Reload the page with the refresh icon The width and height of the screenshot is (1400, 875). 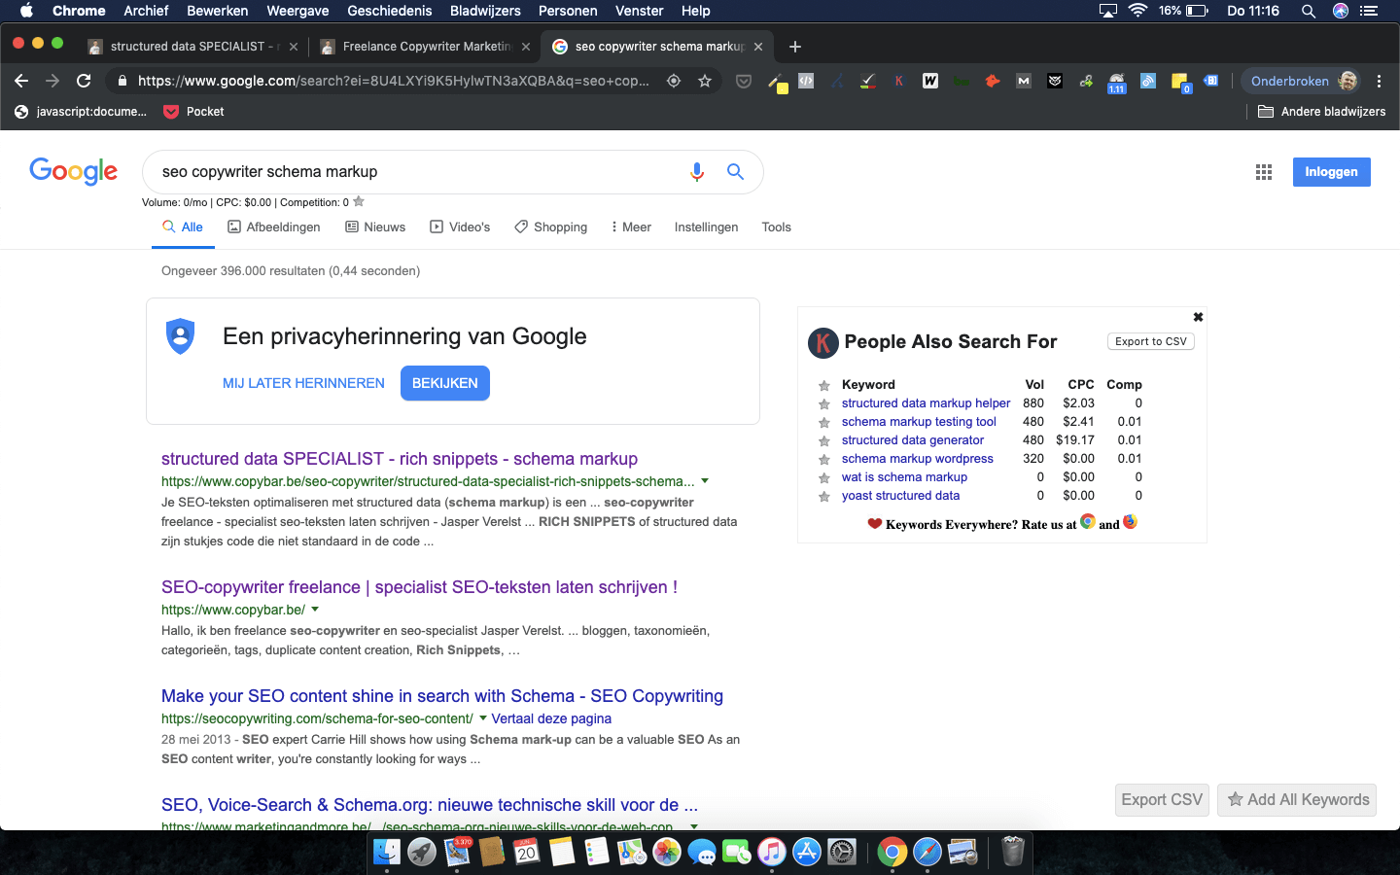[x=84, y=81]
